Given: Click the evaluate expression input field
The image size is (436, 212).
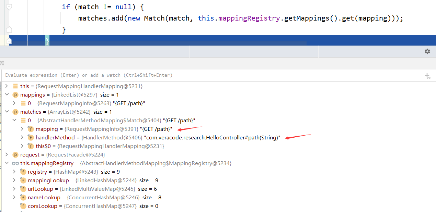Looking at the screenshot, I should [x=211, y=75].
